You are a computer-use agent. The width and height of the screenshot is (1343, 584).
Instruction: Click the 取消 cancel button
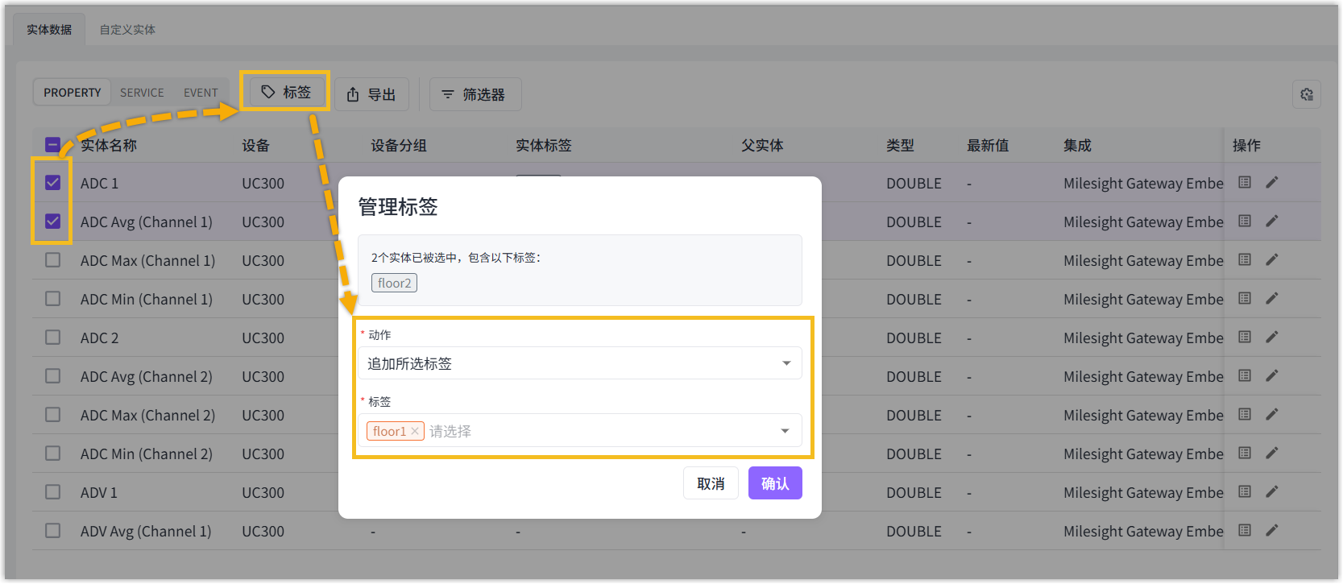[x=711, y=483]
